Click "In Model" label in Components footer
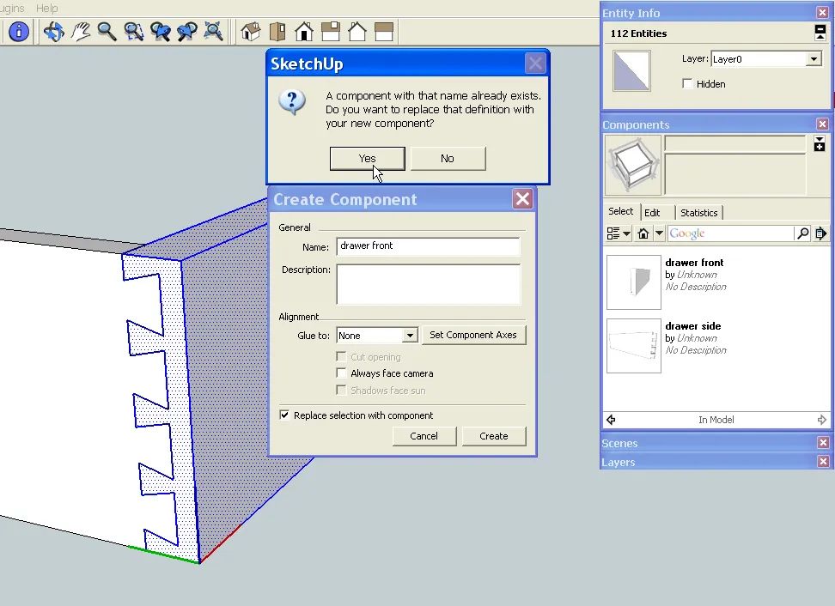This screenshot has width=835, height=606. coord(716,420)
